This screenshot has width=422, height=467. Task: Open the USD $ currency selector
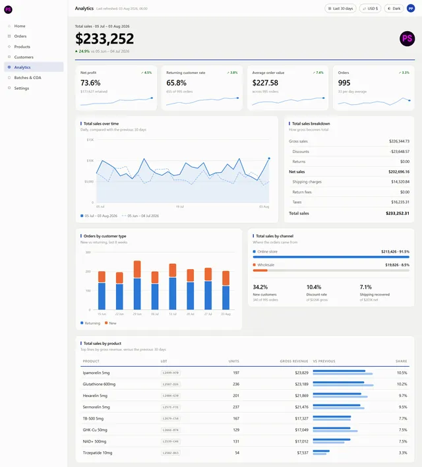coord(370,9)
